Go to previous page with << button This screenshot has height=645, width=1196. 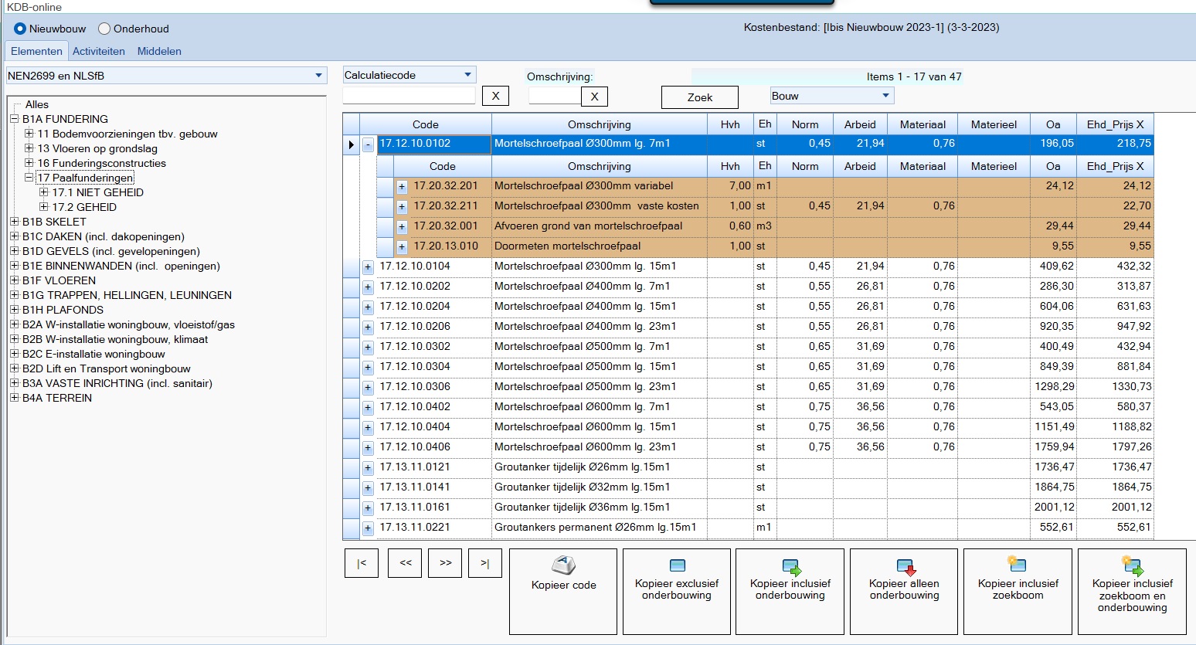tap(406, 563)
